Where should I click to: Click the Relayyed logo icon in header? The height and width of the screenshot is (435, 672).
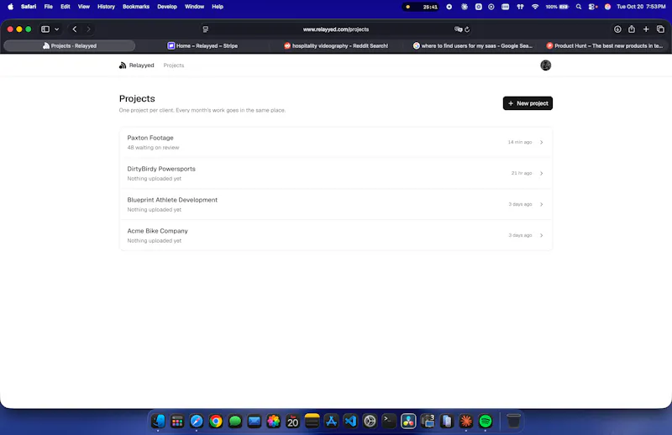click(123, 66)
